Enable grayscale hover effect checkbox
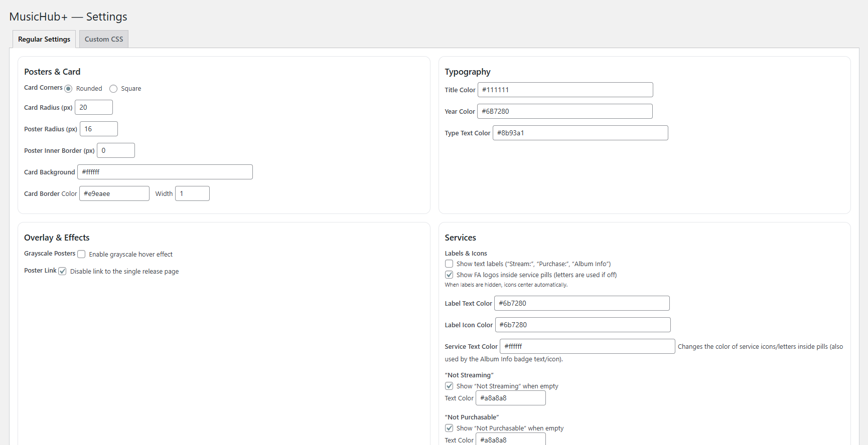 pos(81,254)
